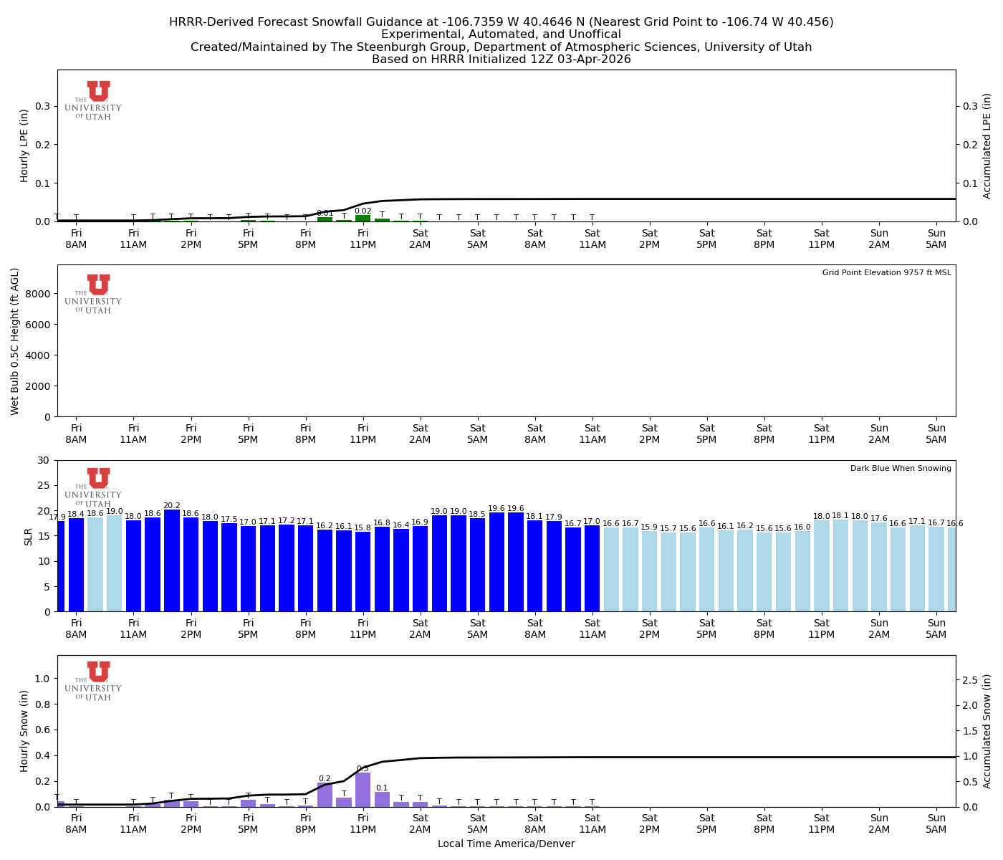Toggle the 0.2 purple snow bar near Fri 9PM

tap(325, 795)
